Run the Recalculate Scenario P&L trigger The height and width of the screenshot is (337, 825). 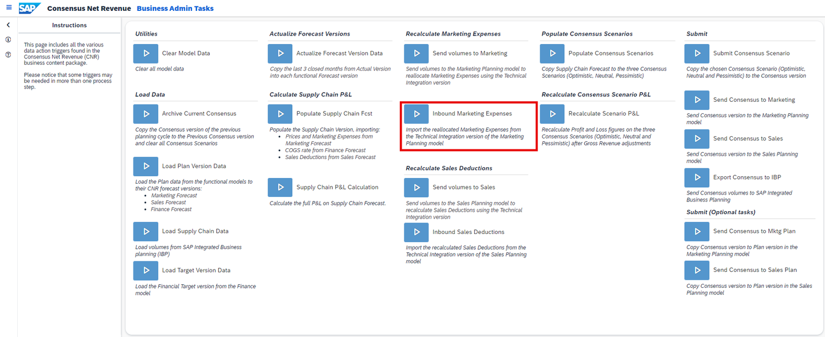click(x=552, y=114)
